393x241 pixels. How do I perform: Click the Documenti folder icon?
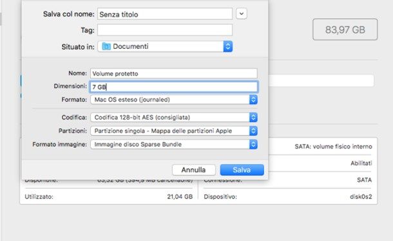(x=106, y=46)
